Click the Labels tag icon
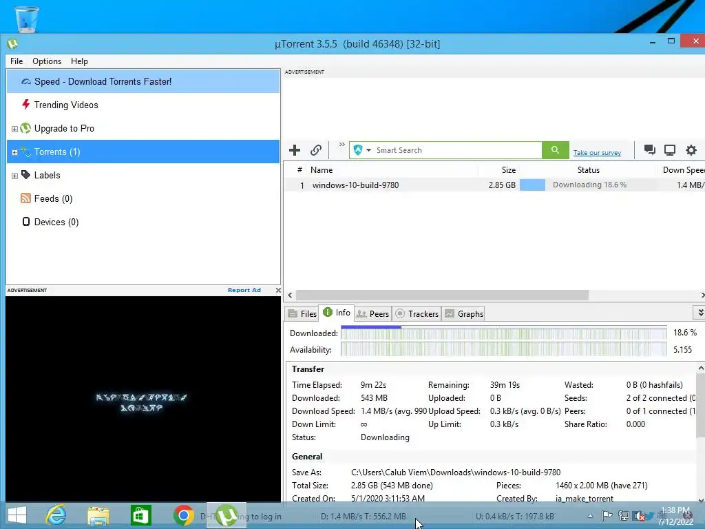 point(25,174)
